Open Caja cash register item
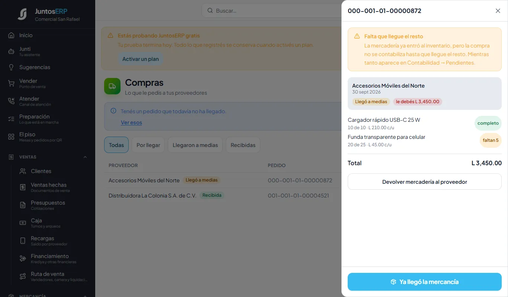508x297 pixels. point(54,223)
